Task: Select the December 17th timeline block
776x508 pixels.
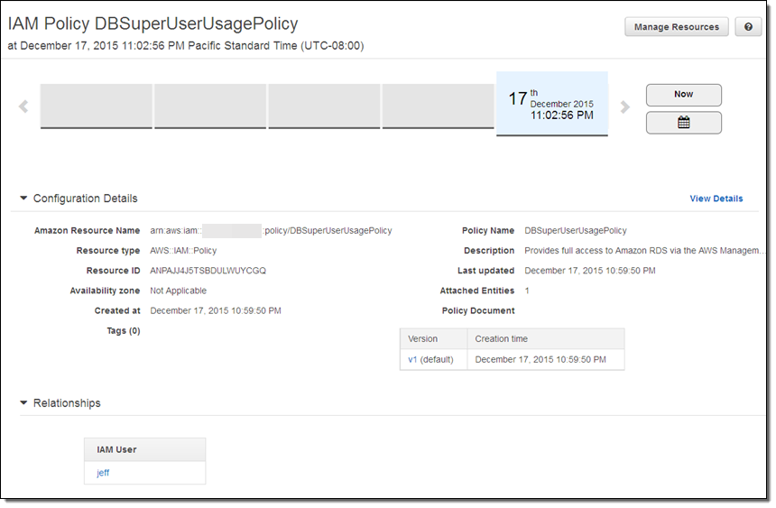Action: 551,104
